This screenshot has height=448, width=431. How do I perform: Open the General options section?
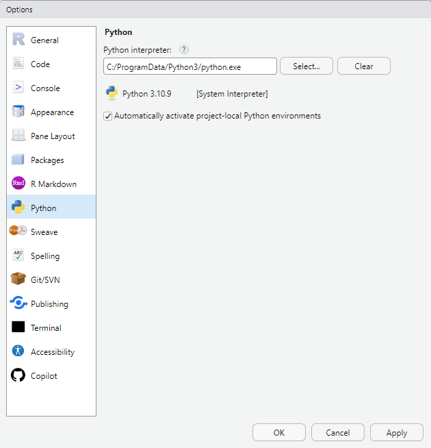pos(51,40)
